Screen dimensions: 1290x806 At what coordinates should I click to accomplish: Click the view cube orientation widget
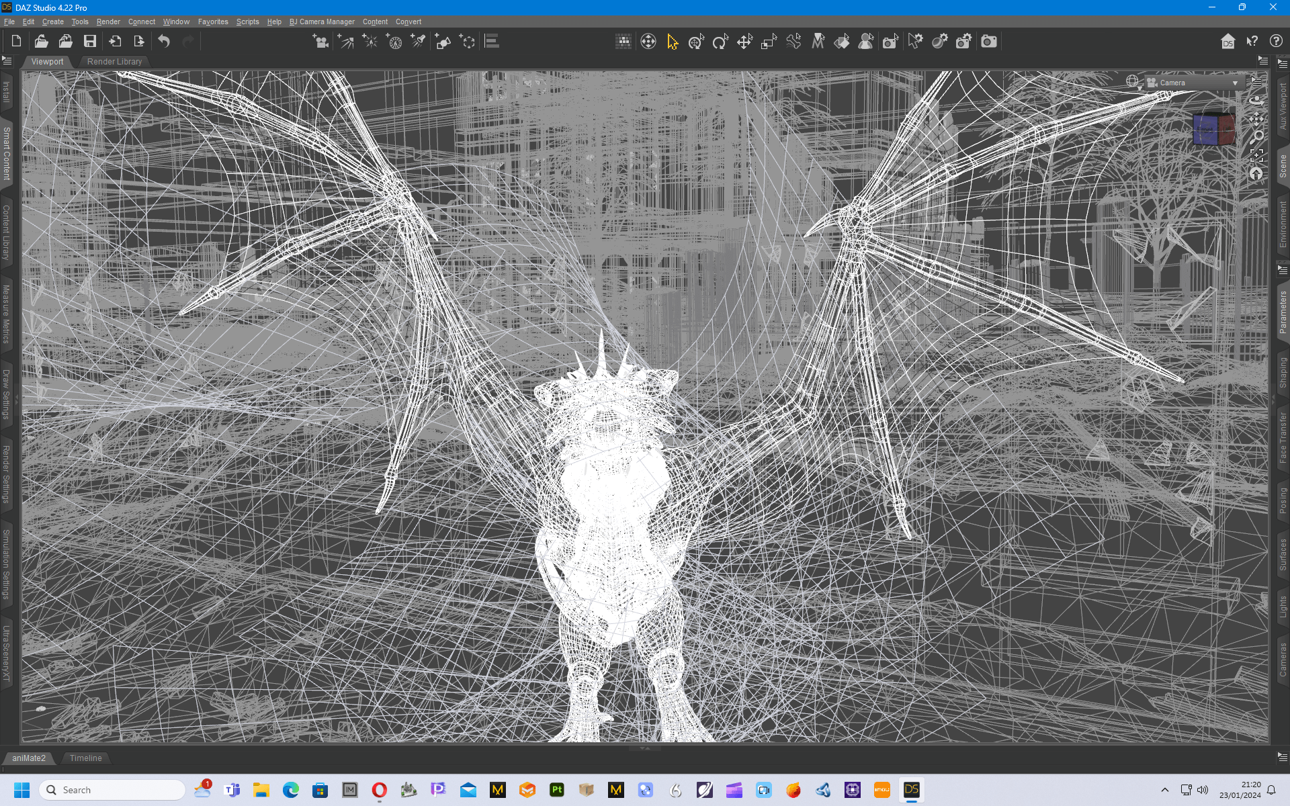pyautogui.click(x=1213, y=129)
